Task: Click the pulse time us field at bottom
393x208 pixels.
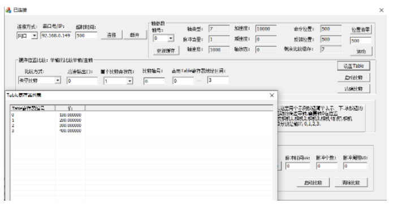Action: (297, 166)
